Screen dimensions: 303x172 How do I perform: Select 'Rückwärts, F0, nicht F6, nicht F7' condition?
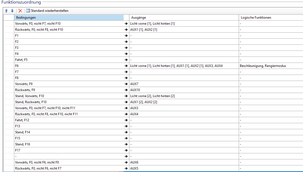pos(69,168)
